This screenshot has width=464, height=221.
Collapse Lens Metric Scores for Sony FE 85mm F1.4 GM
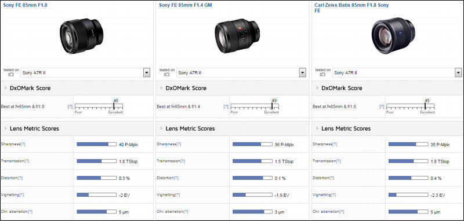coord(162,128)
